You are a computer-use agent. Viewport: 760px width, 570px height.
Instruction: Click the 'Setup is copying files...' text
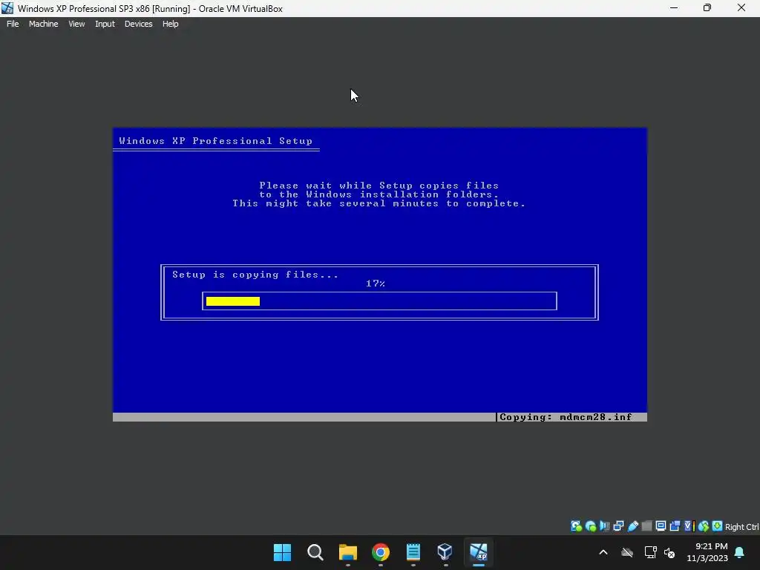pos(255,275)
